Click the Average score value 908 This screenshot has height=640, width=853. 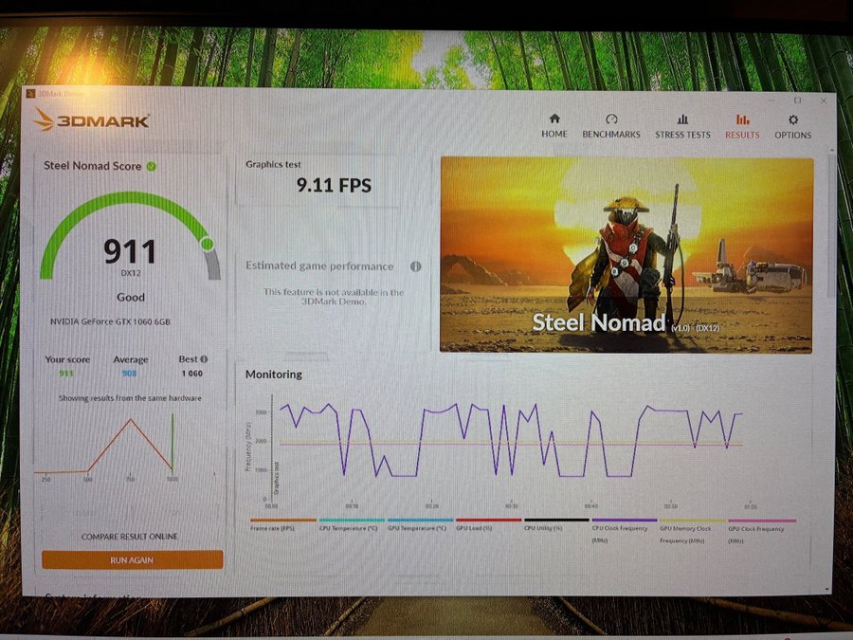pos(130,374)
